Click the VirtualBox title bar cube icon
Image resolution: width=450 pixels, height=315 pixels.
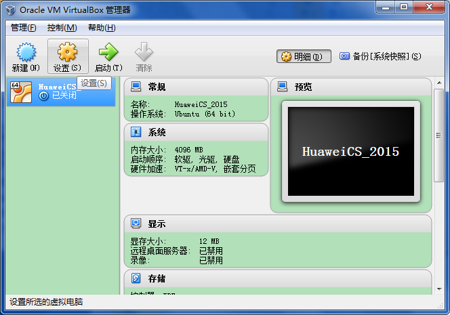11,9
